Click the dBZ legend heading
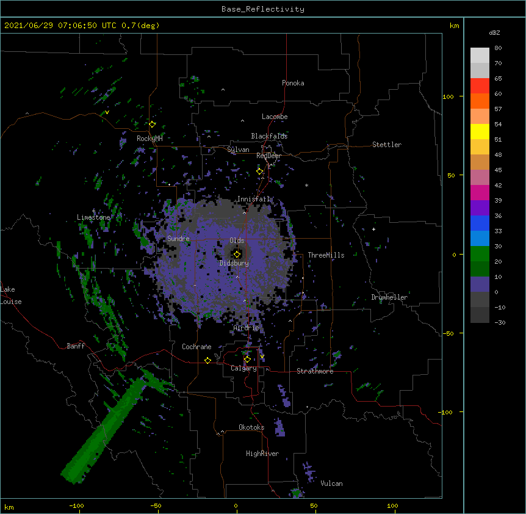This screenshot has width=526, height=514. 494,32
